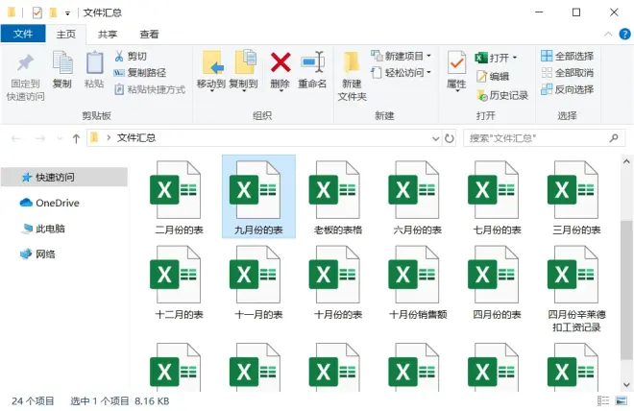This screenshot has height=411, width=634.
Task: Click the History (历史记录) icon
Action: tap(482, 95)
